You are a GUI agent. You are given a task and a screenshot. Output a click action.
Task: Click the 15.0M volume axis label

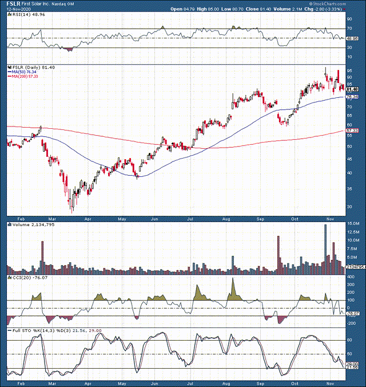(x=353, y=224)
